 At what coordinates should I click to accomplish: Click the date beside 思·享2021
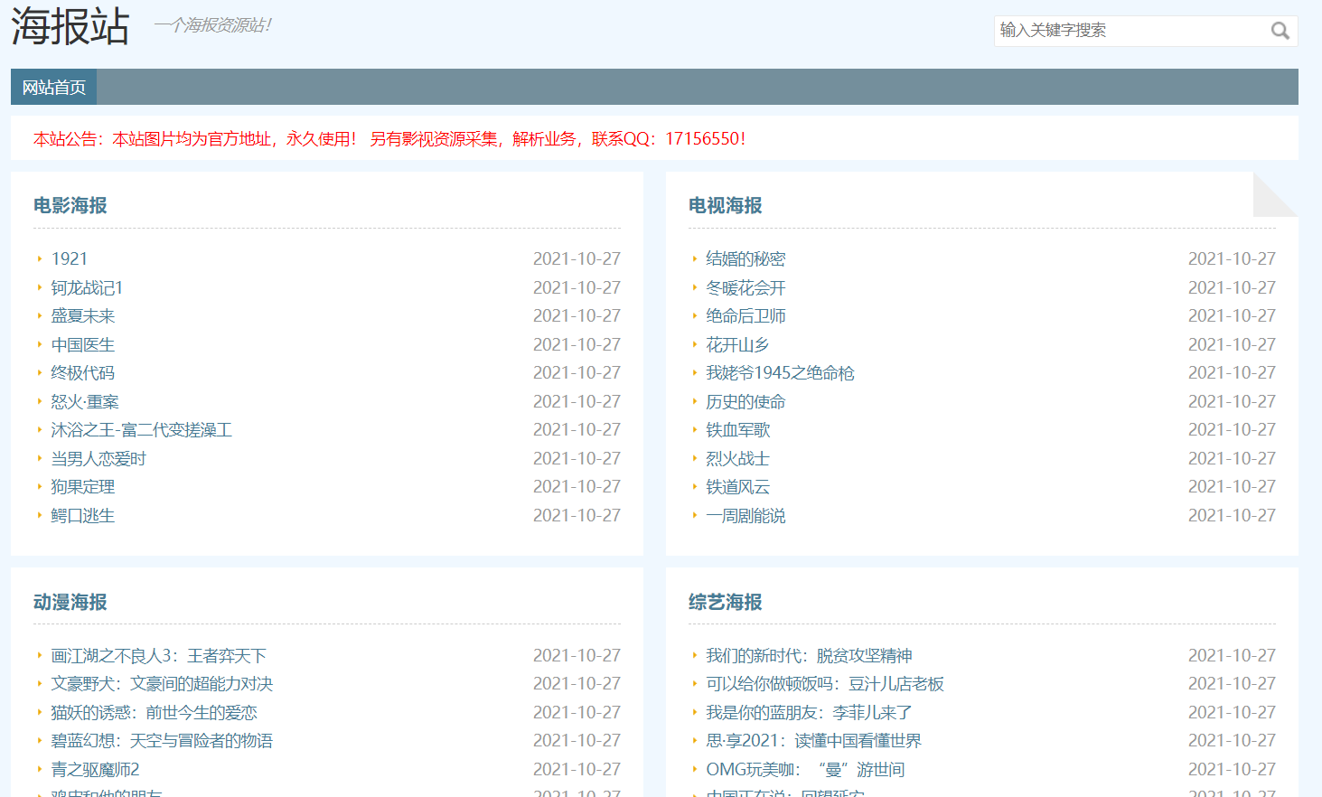(1232, 740)
